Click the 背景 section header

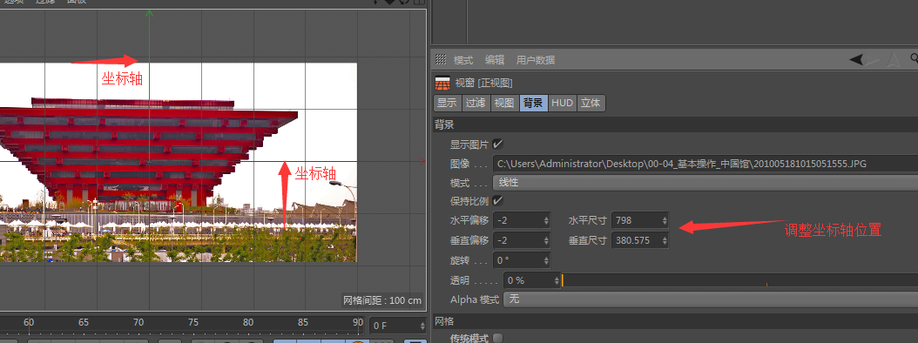(675, 124)
